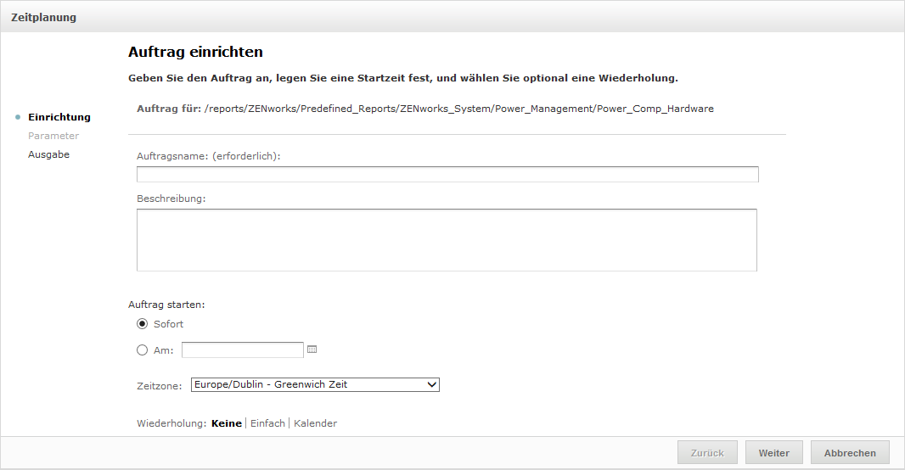
Task: Click the Power_Comp_Hardware report path text
Action: [x=458, y=109]
